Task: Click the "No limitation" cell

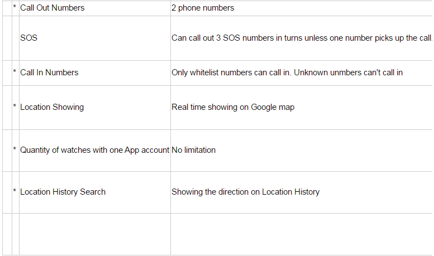Action: tap(194, 150)
